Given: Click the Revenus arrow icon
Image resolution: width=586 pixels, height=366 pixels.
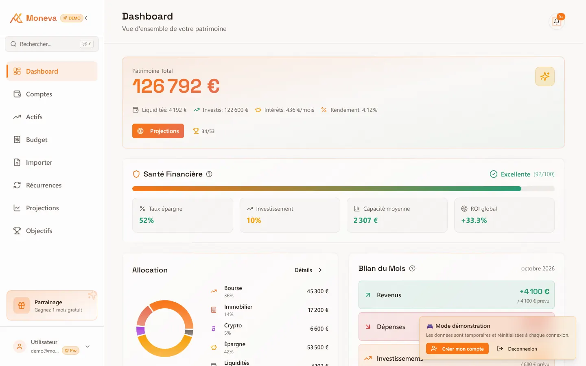Looking at the screenshot, I should (368, 295).
